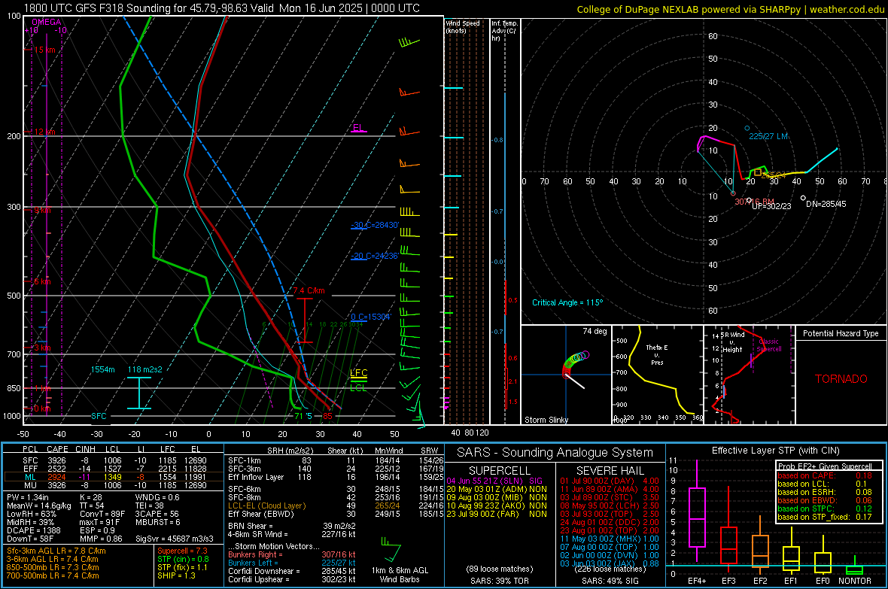The width and height of the screenshot is (888, 589).
Task: Click the 'SARS: 49% SIG' result
Action: coord(610,581)
